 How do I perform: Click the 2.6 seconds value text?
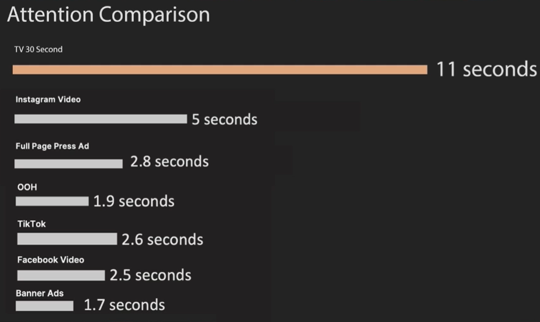pos(162,239)
